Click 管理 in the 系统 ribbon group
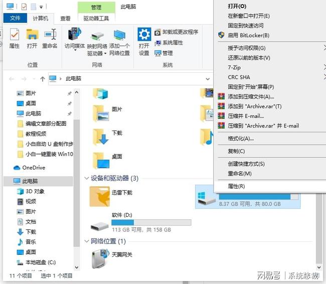The height and width of the screenshot is (284, 326). 164,53
